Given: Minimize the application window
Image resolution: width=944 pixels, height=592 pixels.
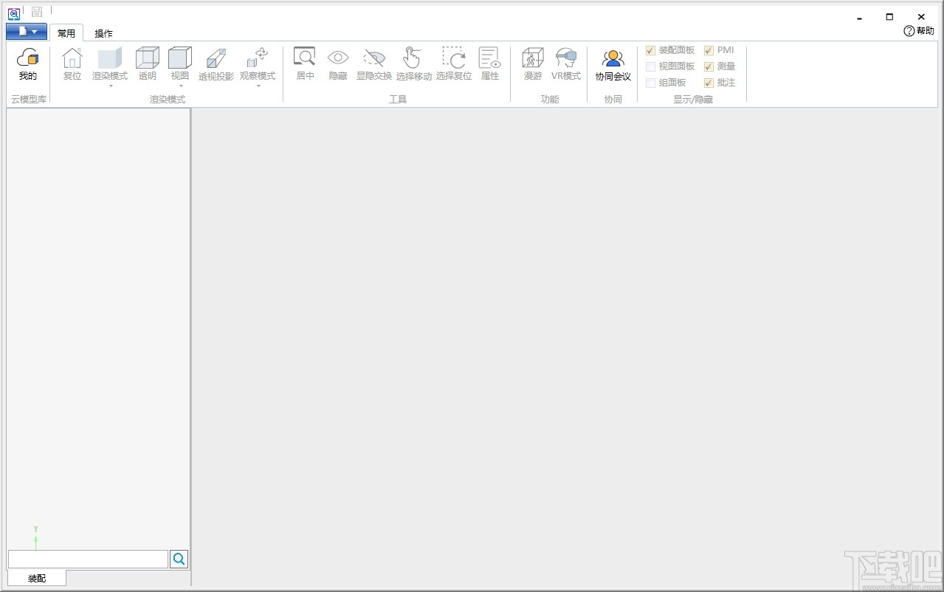Looking at the screenshot, I should click(x=859, y=17).
